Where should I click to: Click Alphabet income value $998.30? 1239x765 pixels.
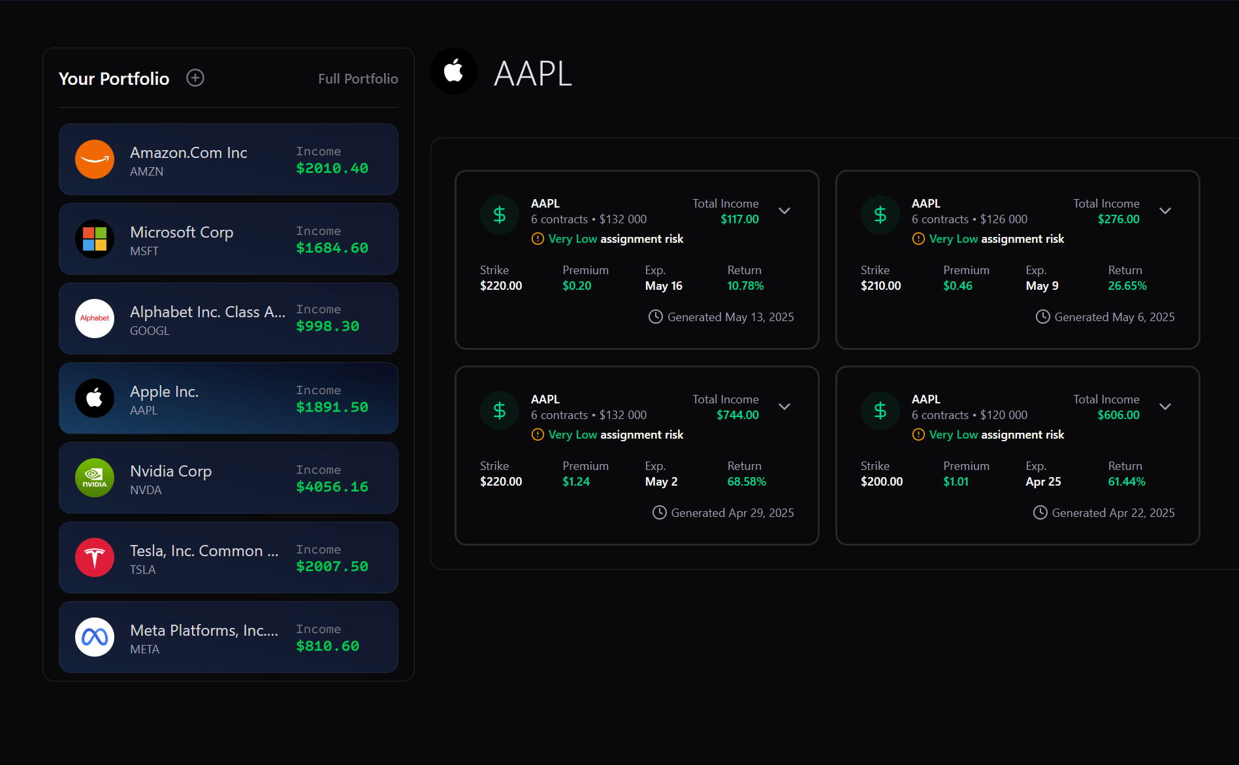tap(328, 326)
